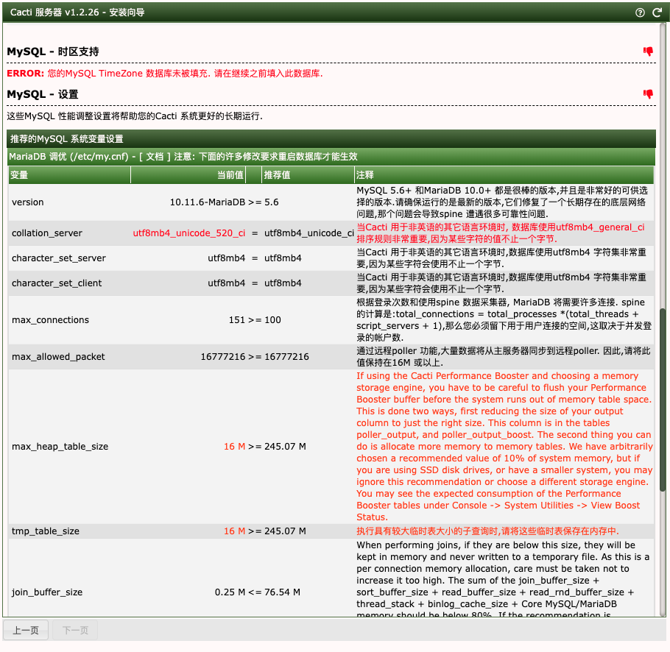This screenshot has height=652, width=670.
Task: Select max_heap_table_size current value 16 M
Action: 235,447
